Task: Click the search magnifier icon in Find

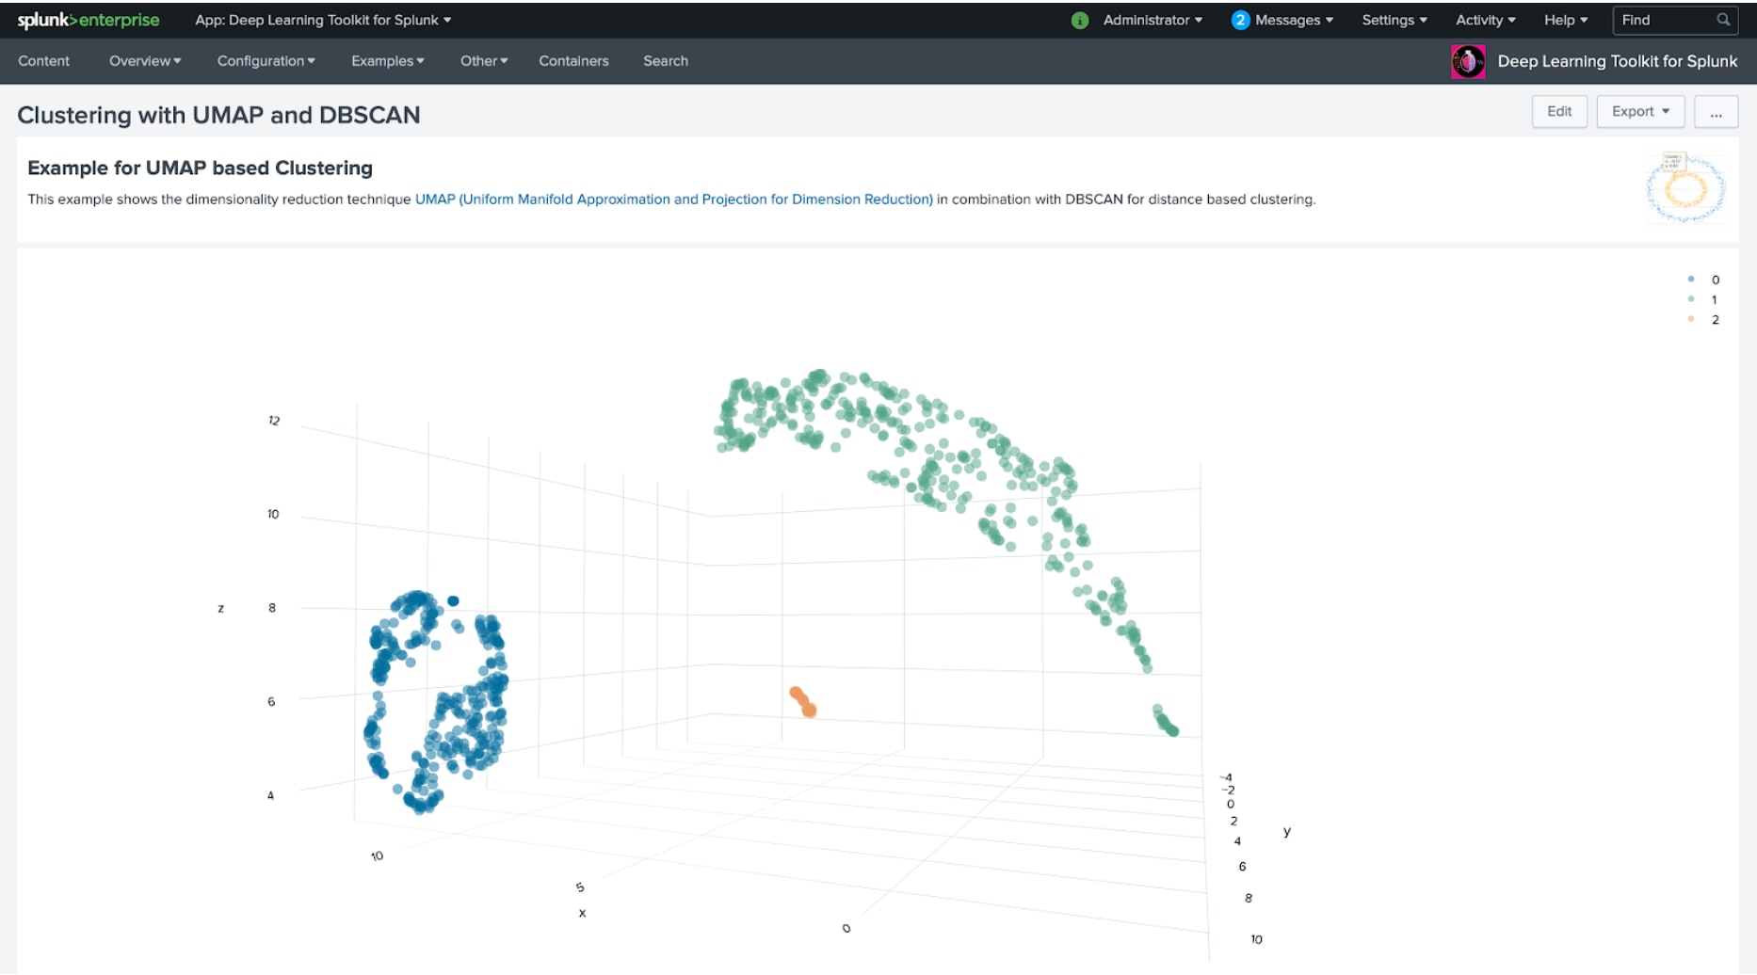Action: coord(1723,20)
